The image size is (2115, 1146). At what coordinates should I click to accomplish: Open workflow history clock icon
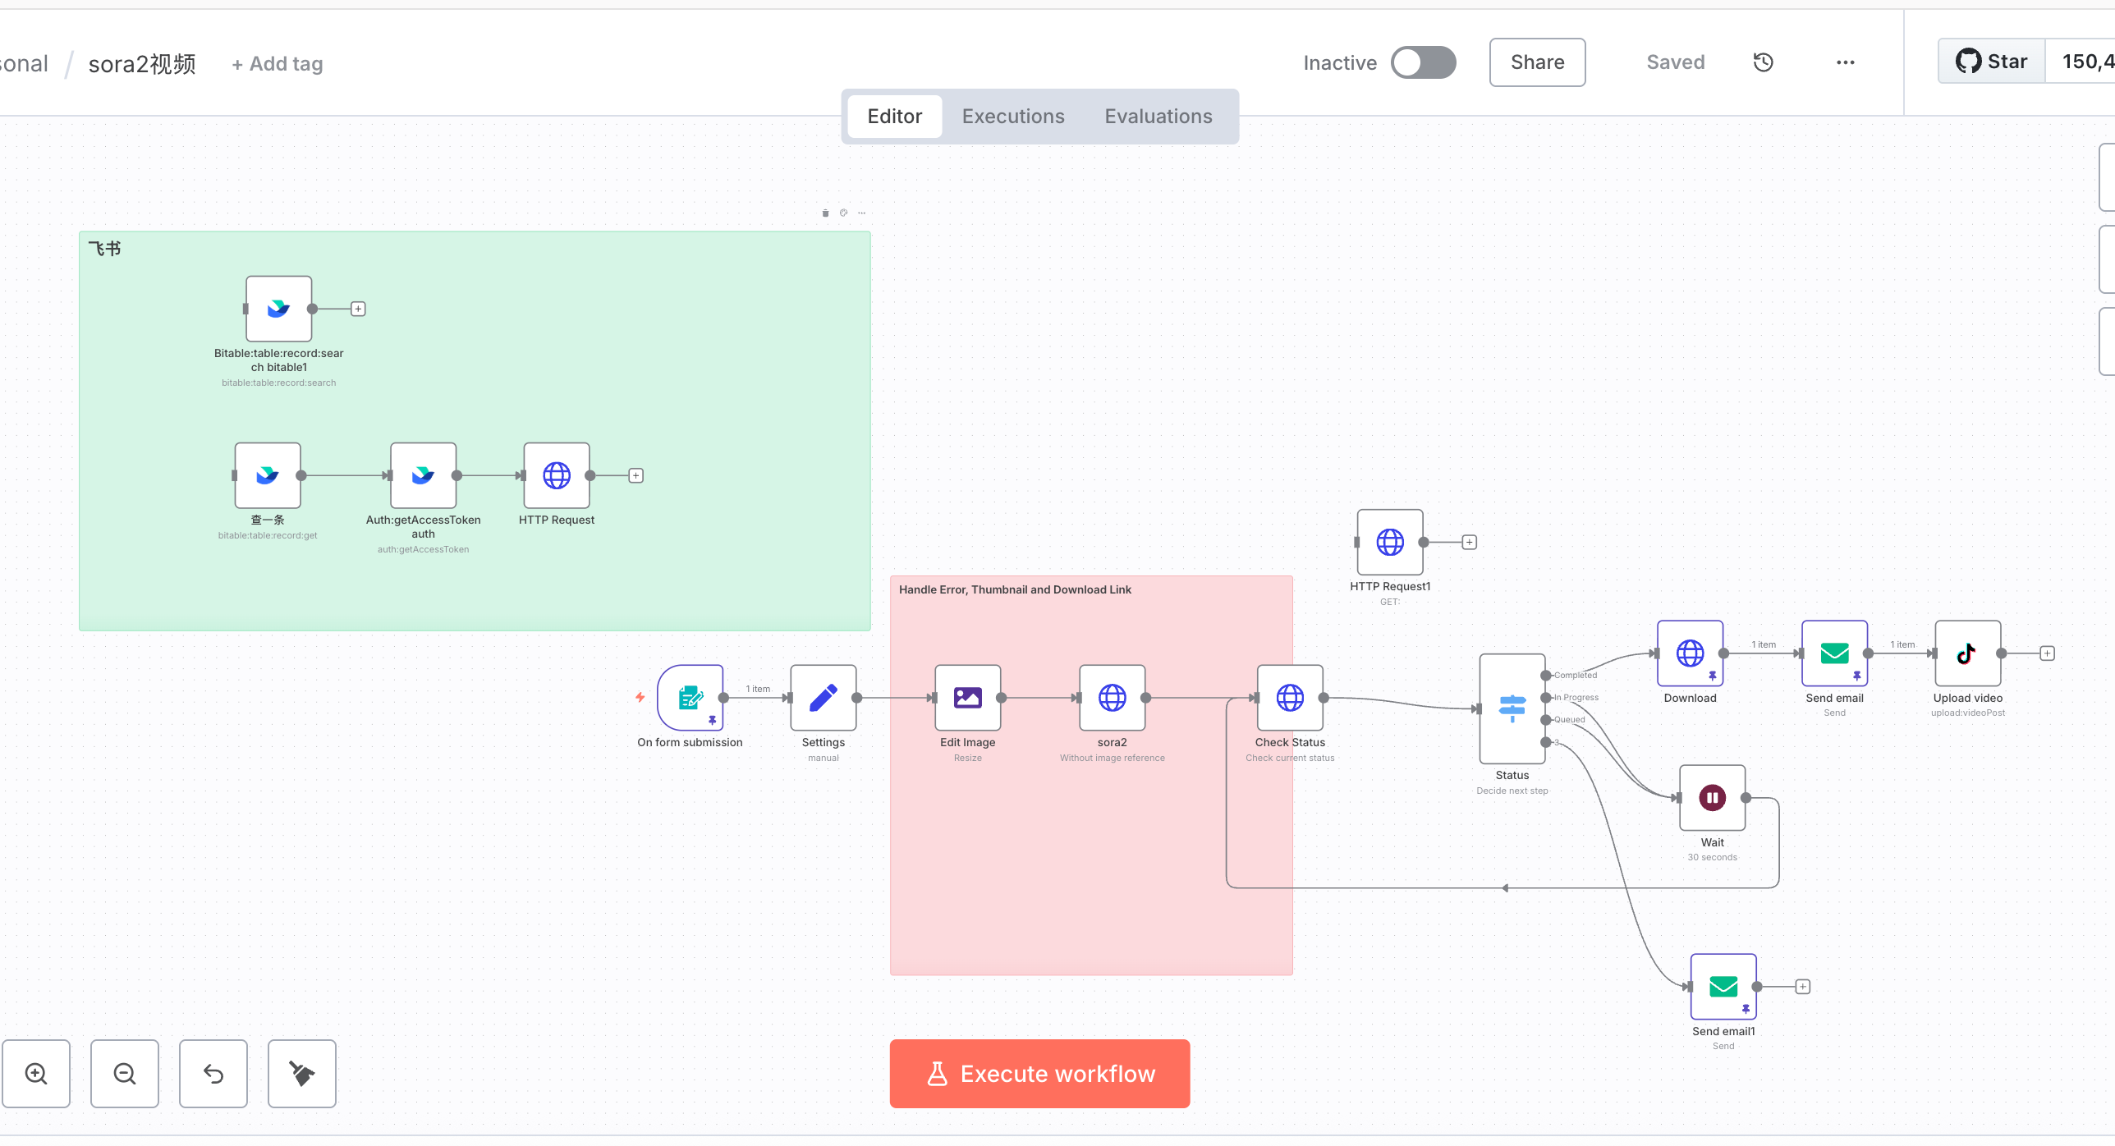point(1763,62)
